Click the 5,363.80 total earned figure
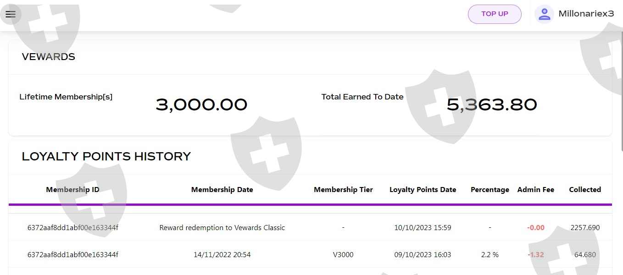This screenshot has height=275, width=623. [492, 105]
